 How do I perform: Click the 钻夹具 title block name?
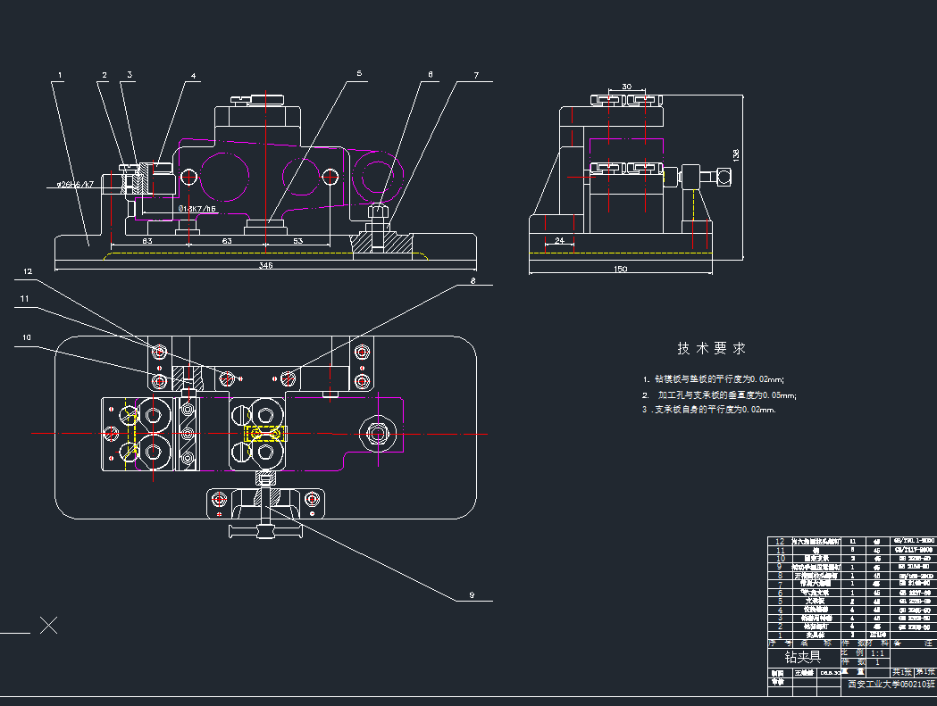(x=801, y=656)
